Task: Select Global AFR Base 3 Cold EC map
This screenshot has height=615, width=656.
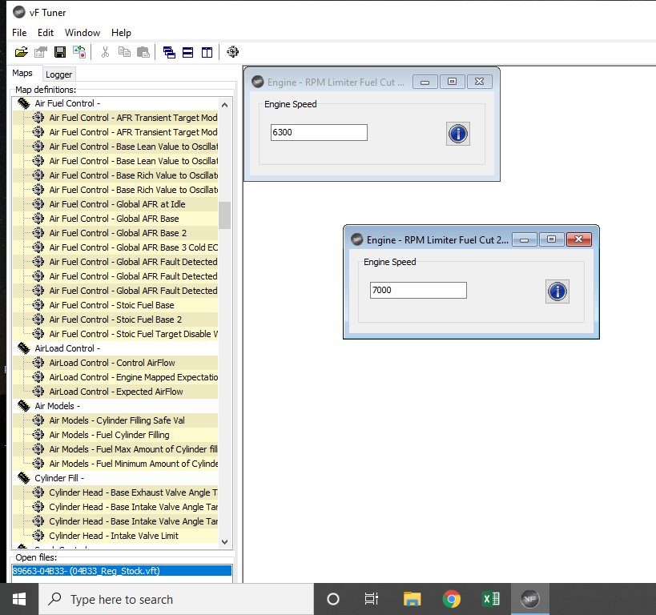Action: click(x=134, y=247)
